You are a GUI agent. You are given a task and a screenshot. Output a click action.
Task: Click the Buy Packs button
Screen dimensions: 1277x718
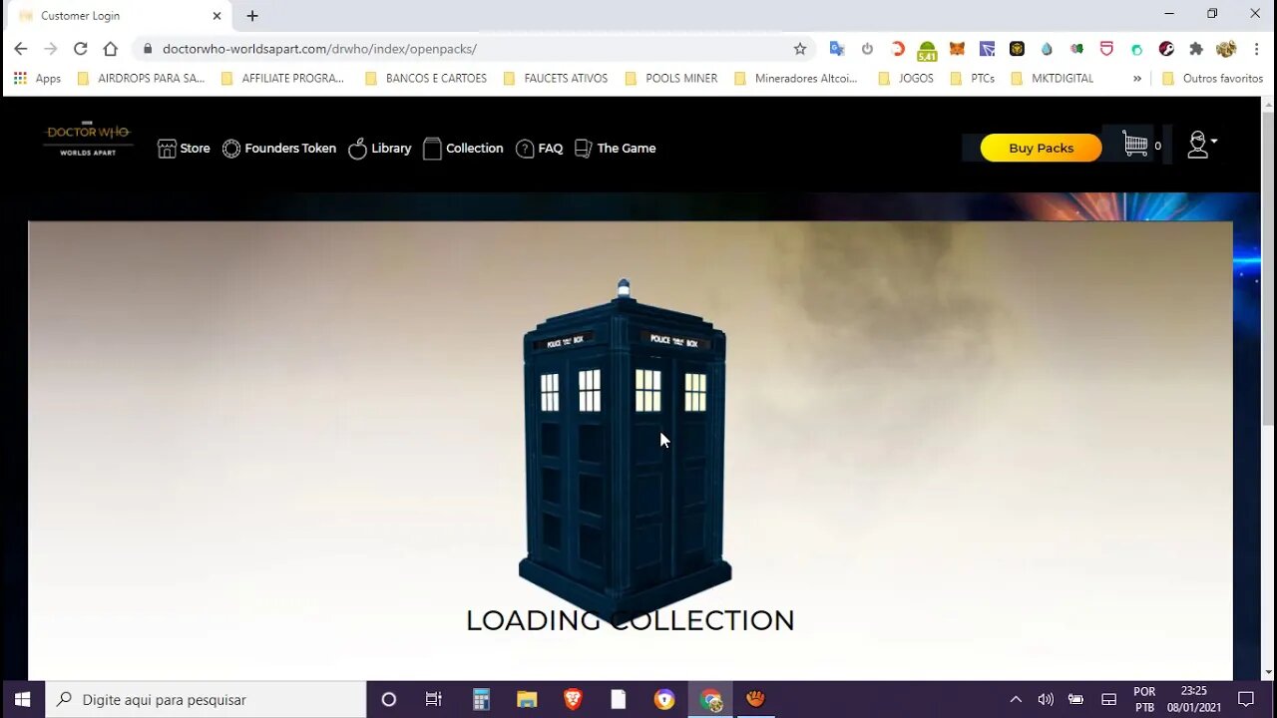pyautogui.click(x=1041, y=148)
